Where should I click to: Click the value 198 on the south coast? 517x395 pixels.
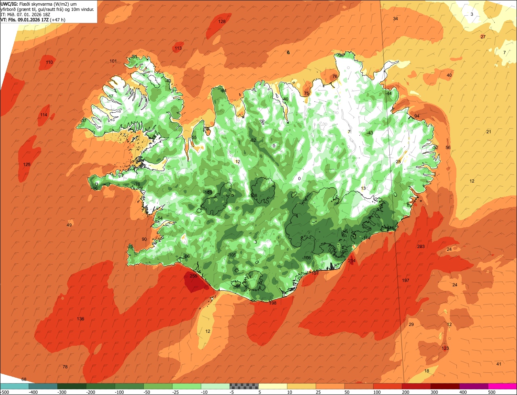tap(273, 303)
